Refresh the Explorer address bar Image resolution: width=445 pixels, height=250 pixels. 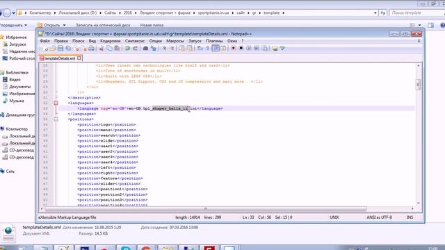[x=383, y=13]
